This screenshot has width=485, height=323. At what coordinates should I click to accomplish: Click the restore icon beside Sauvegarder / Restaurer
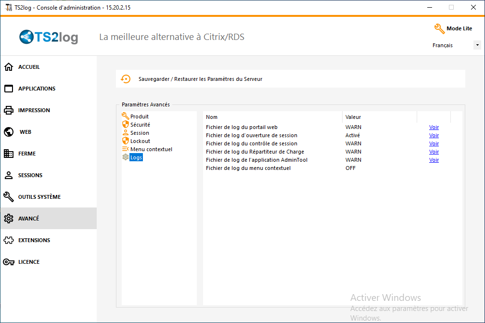[x=126, y=79]
